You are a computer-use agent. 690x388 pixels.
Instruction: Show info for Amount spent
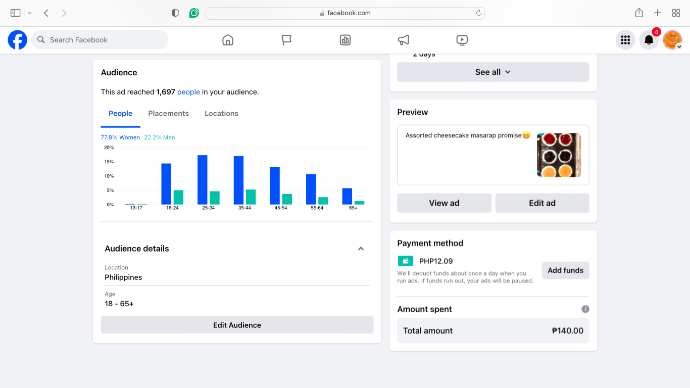[585, 309]
